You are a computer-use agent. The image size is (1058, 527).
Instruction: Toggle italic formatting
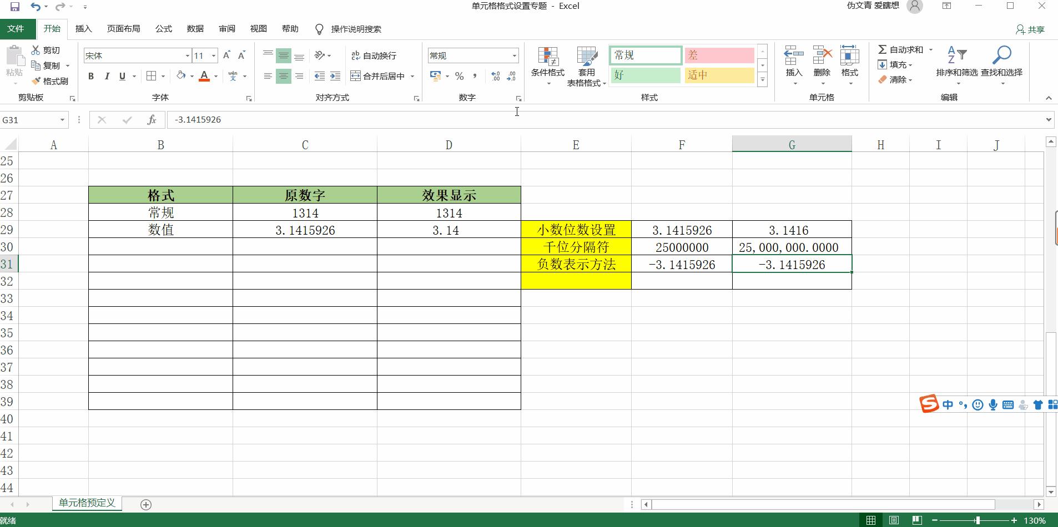107,76
